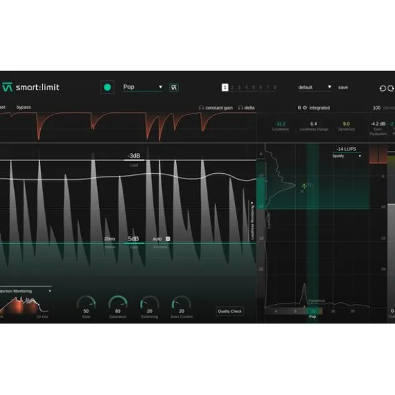Image resolution: width=395 pixels, height=395 pixels.
Task: Click the integrated loudness mode label
Action: point(319,108)
